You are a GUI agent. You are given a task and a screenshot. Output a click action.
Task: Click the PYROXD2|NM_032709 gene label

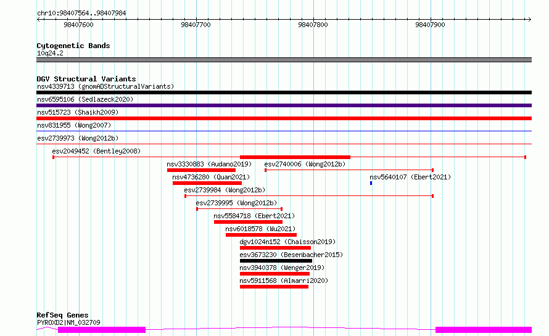click(68, 322)
